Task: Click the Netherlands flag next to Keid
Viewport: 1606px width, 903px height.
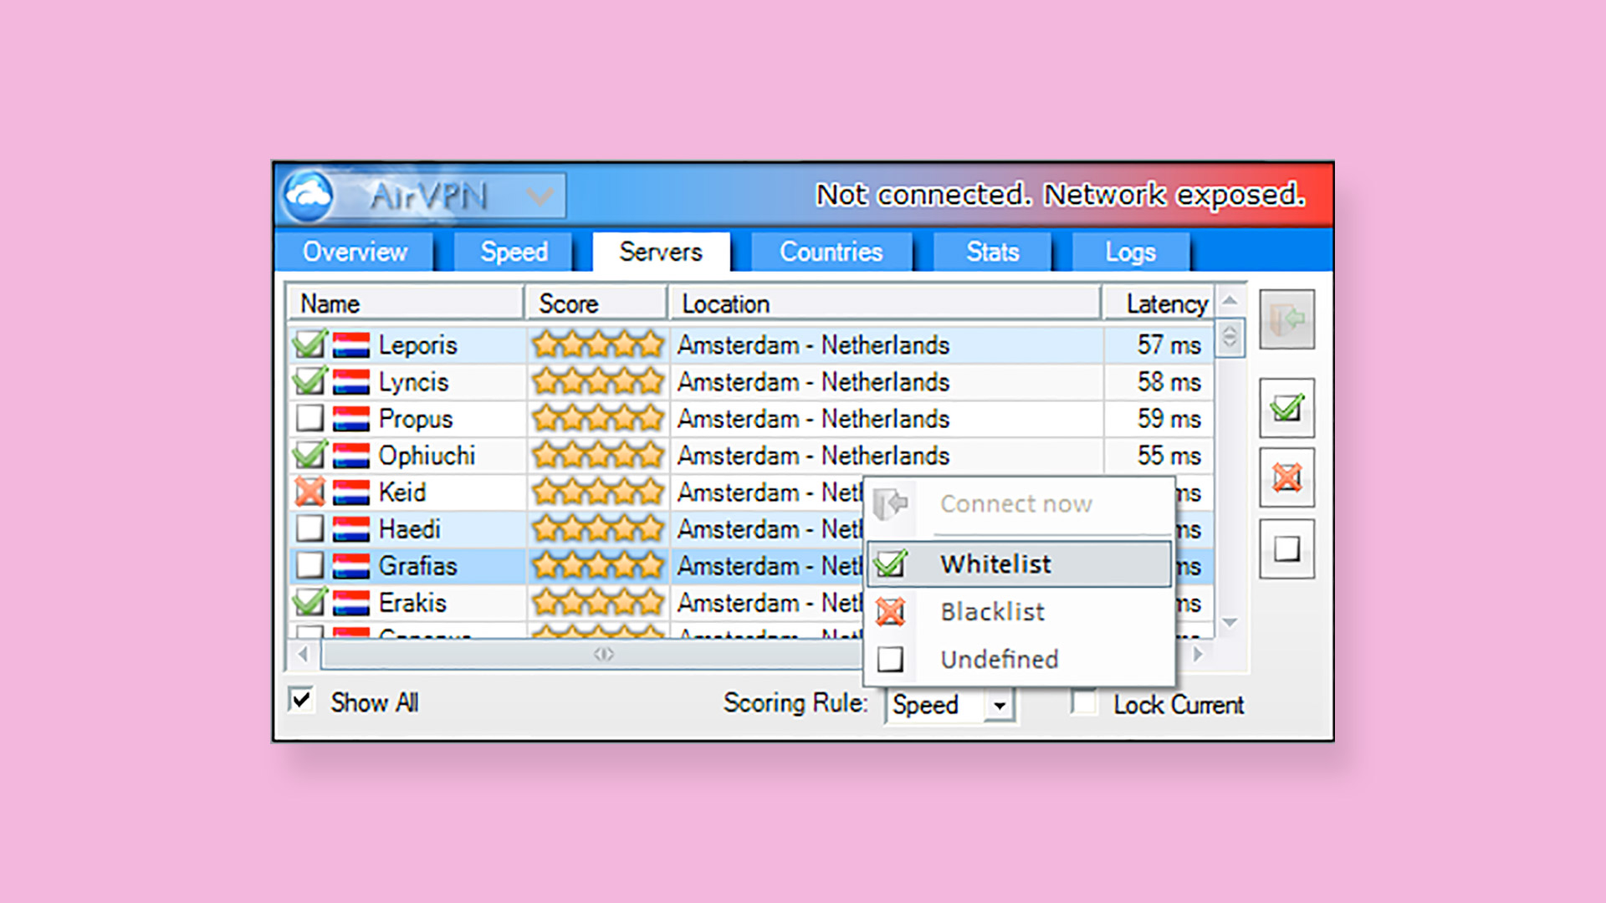Action: pyautogui.click(x=351, y=492)
